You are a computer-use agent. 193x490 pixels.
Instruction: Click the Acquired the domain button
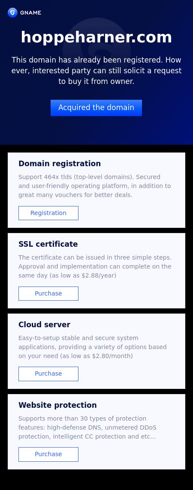pos(96,108)
